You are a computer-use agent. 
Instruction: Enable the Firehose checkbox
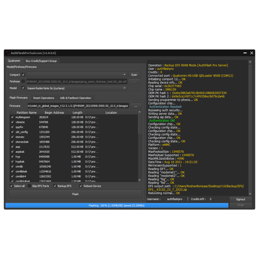click(23, 81)
